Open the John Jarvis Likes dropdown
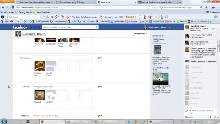Image resolution: width=220 pixels, height=124 pixels. [34, 34]
